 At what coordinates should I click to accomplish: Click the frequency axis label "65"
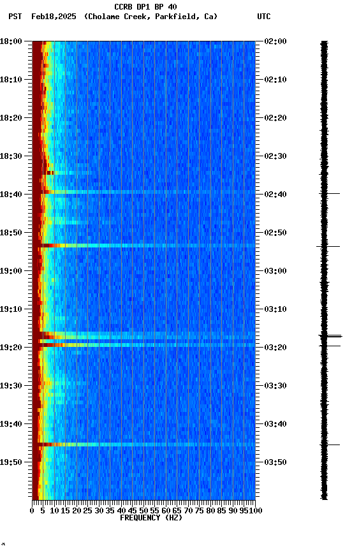[177, 511]
